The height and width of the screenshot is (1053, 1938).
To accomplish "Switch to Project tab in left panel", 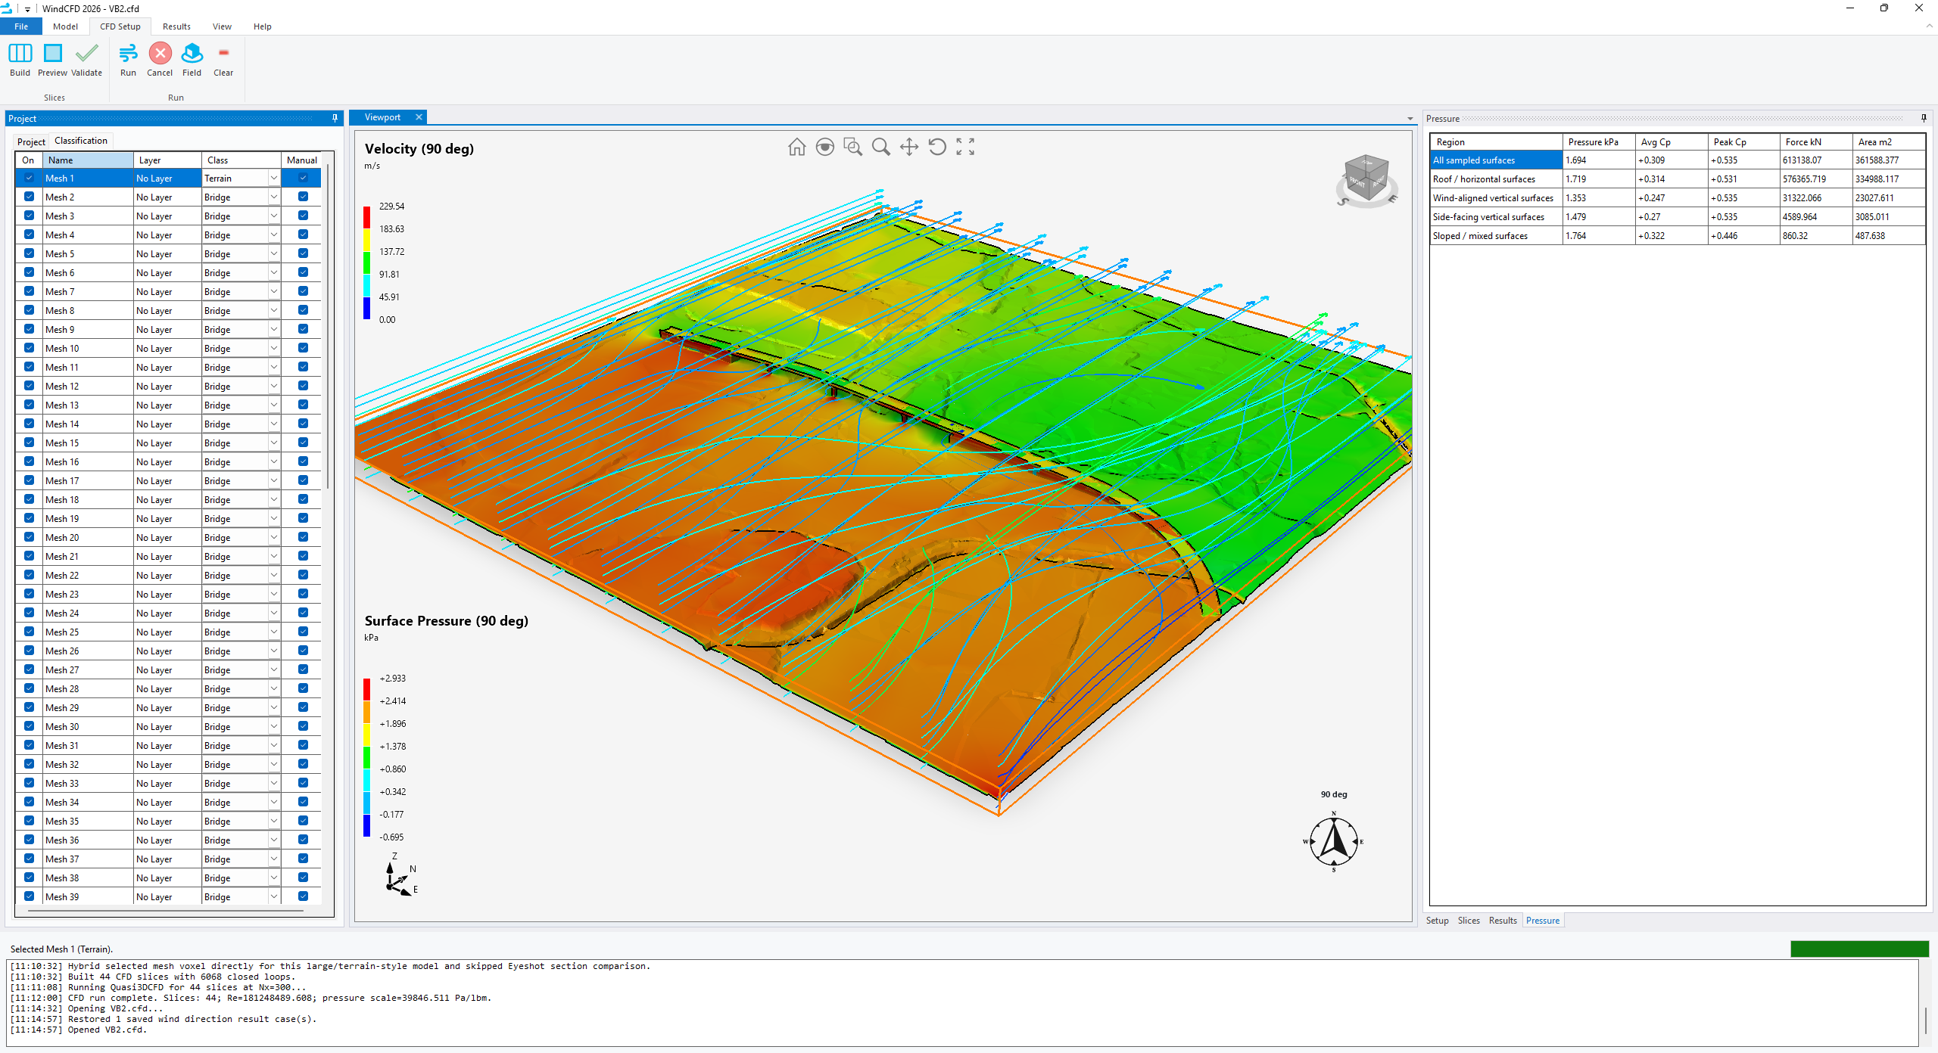I will 31,141.
